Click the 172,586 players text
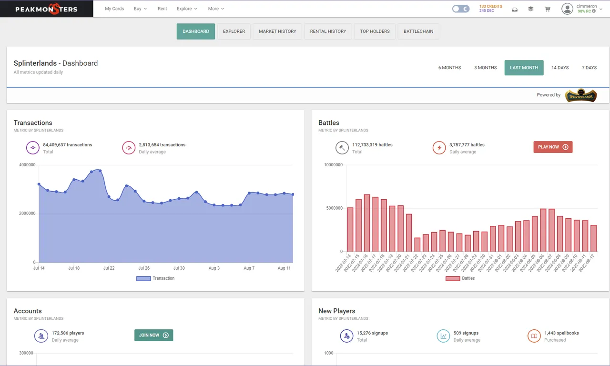 (68, 333)
